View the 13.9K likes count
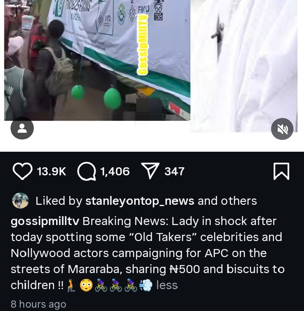The width and height of the screenshot is (304, 311). tap(52, 172)
